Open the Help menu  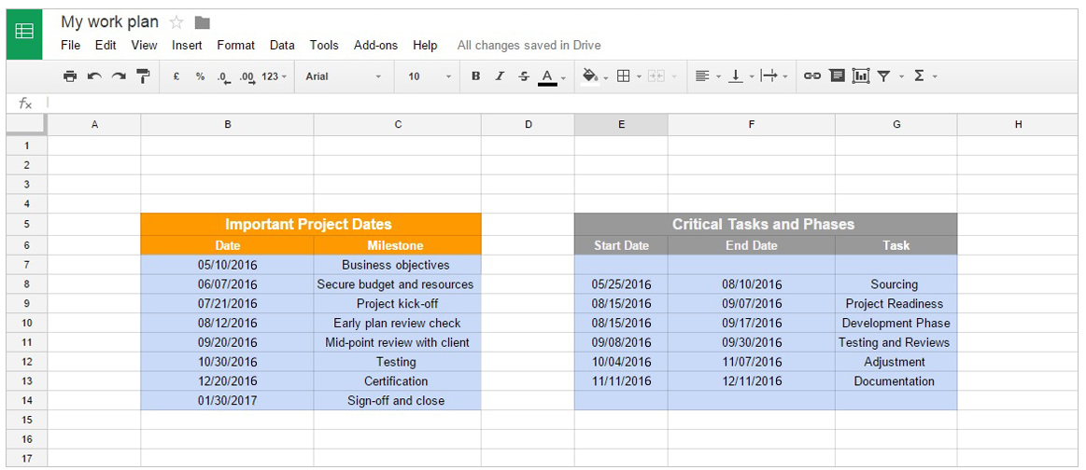pyautogui.click(x=425, y=46)
